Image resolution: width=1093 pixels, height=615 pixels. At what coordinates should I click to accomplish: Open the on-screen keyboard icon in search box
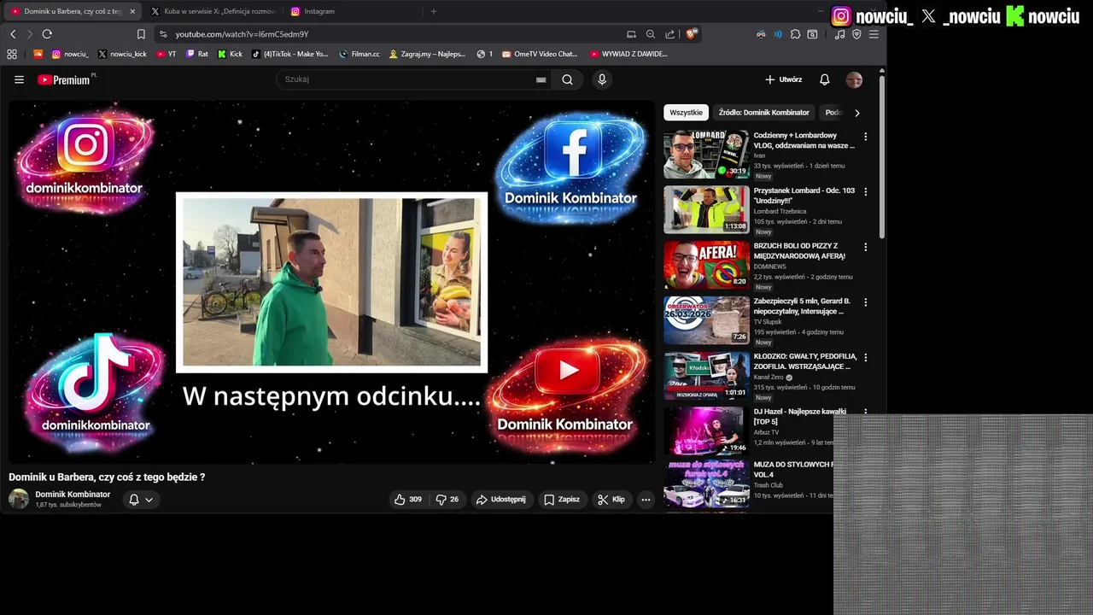541,79
